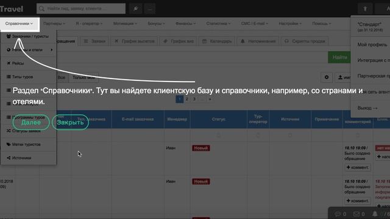
Task: Click the next page arrow in pagination
Action: 210,99
